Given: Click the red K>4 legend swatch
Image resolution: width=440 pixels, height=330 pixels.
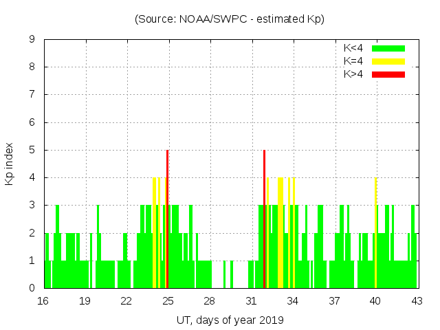Looking at the screenshot, I should 388,74.
